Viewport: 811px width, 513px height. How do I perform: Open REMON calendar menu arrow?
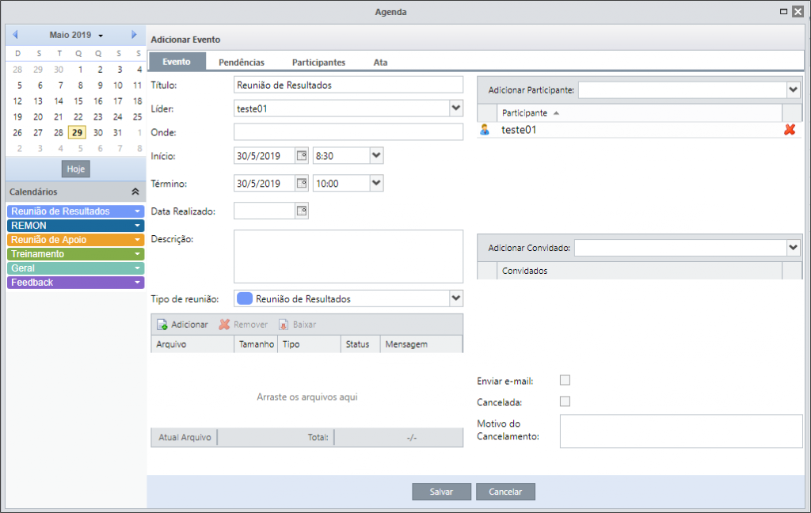138,226
